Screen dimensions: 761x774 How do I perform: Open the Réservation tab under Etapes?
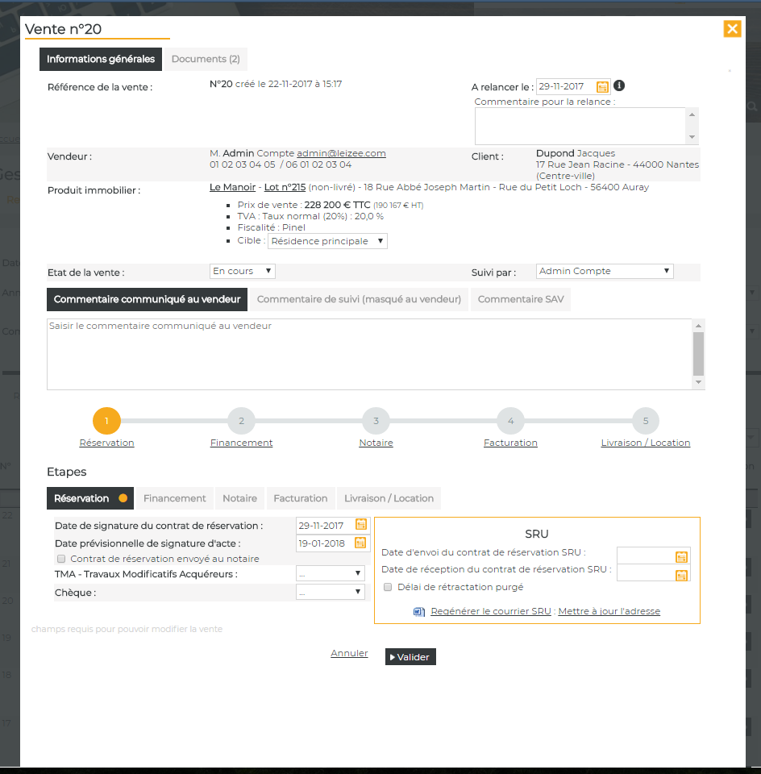90,498
